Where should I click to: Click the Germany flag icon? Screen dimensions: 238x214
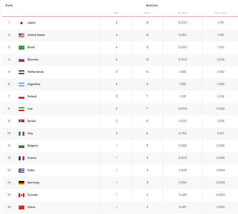tap(21, 183)
